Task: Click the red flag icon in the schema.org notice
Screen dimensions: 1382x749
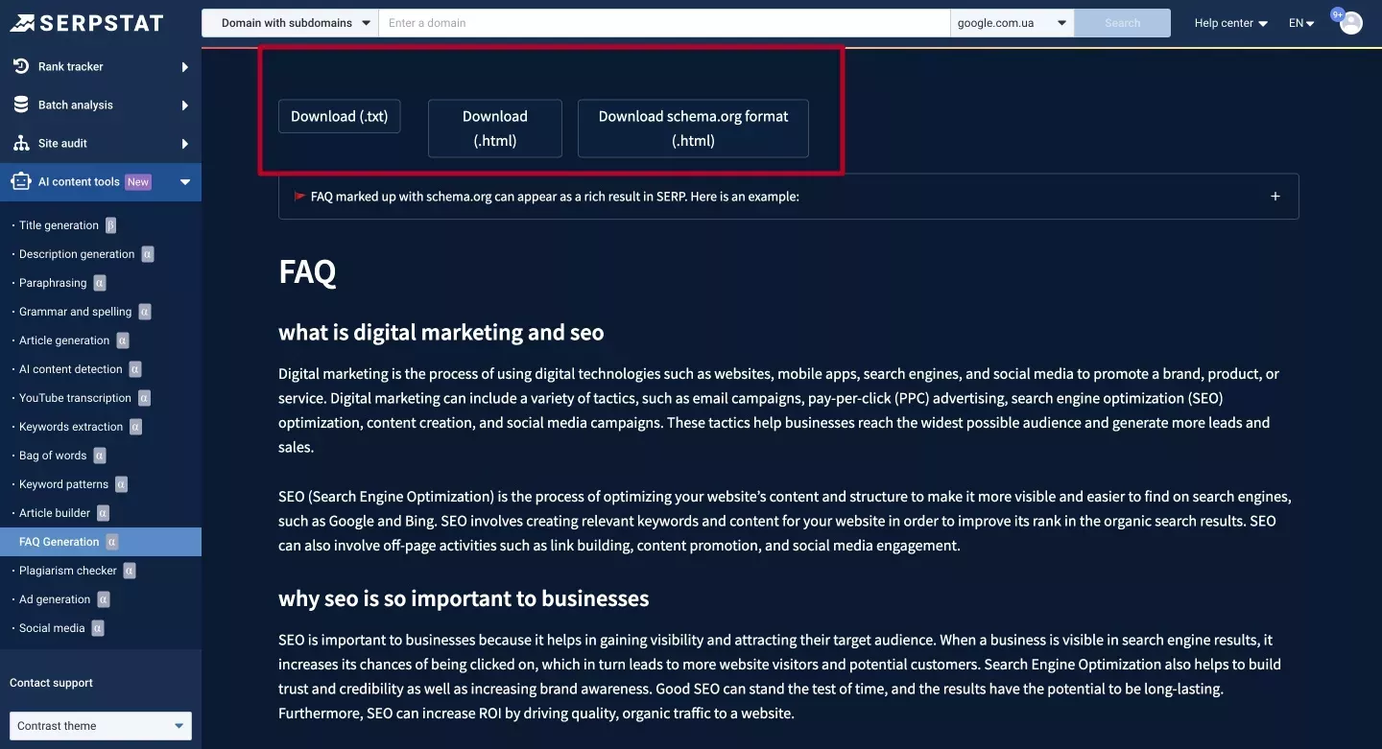Action: [x=300, y=196]
